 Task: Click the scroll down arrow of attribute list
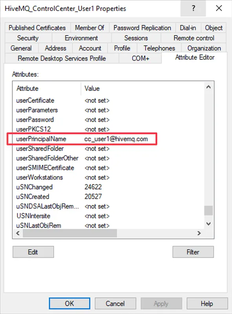pyautogui.click(x=208, y=224)
